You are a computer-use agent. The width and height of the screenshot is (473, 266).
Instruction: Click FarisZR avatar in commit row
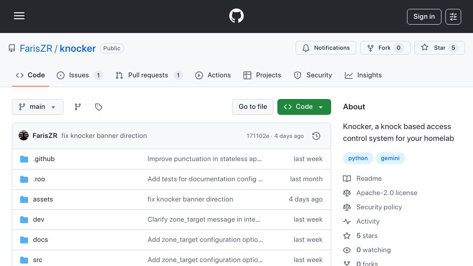point(24,136)
